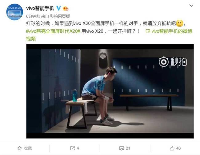
Task: Click the video camera icon before video link
Action: point(148,31)
